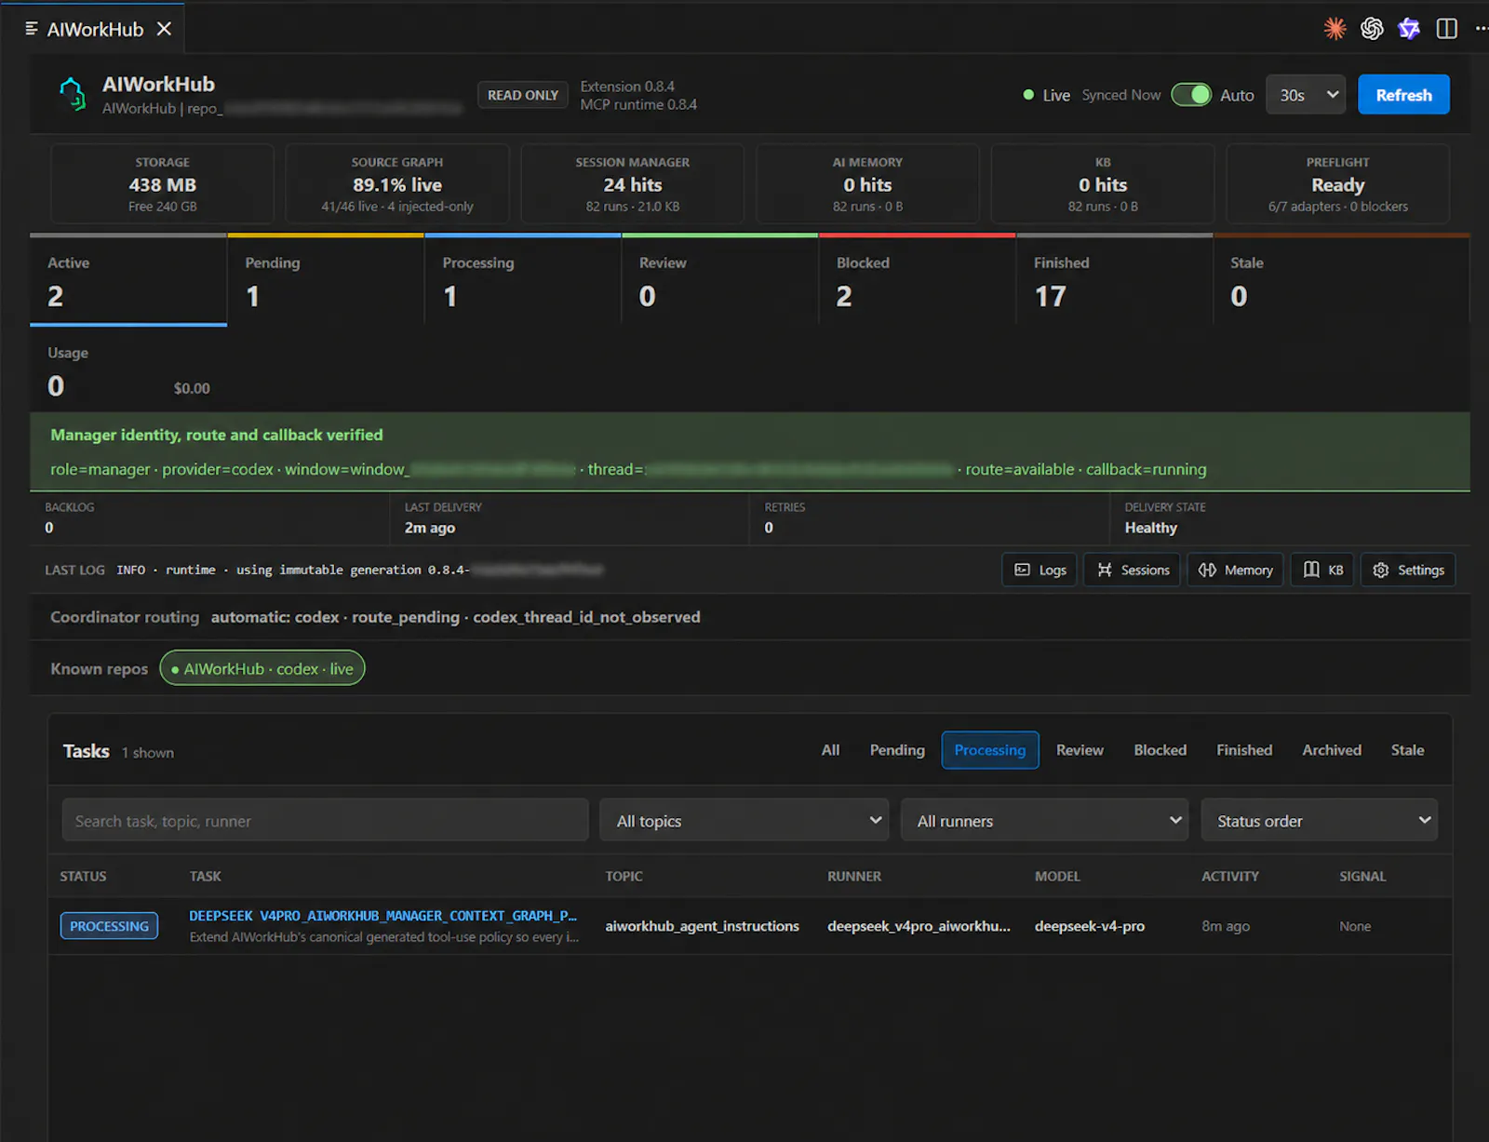Select the Active status counter

(128, 280)
